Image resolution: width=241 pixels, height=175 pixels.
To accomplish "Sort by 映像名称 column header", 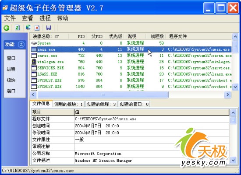I will 49,36.
